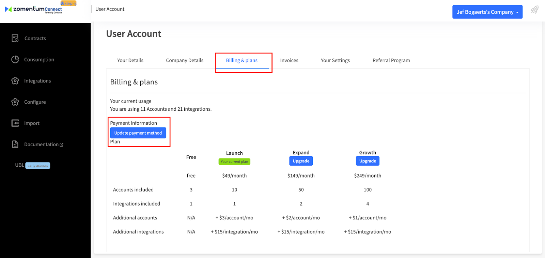Upgrade to the Expand plan
Screen dimensions: 545x258
[301, 161]
